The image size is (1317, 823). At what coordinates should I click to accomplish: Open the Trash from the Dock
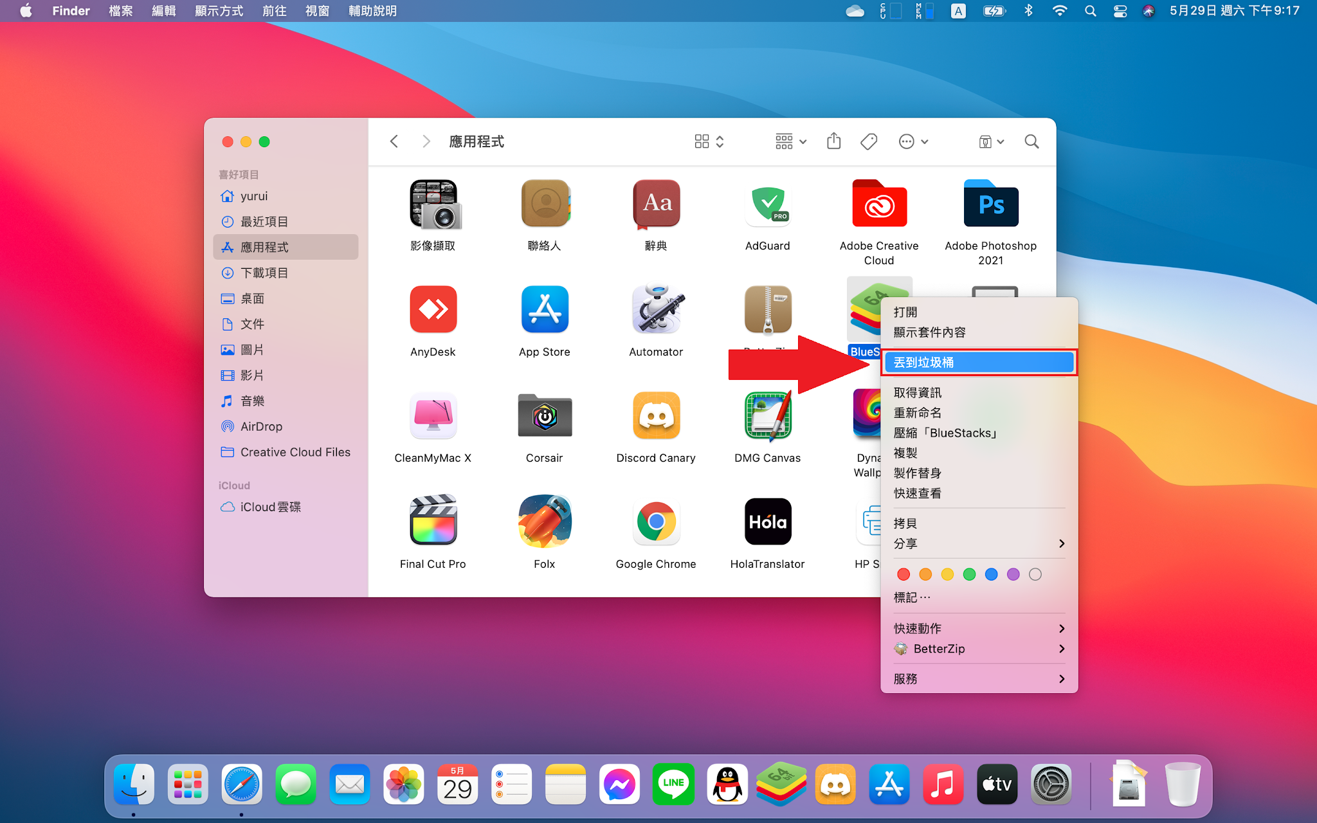tap(1181, 784)
